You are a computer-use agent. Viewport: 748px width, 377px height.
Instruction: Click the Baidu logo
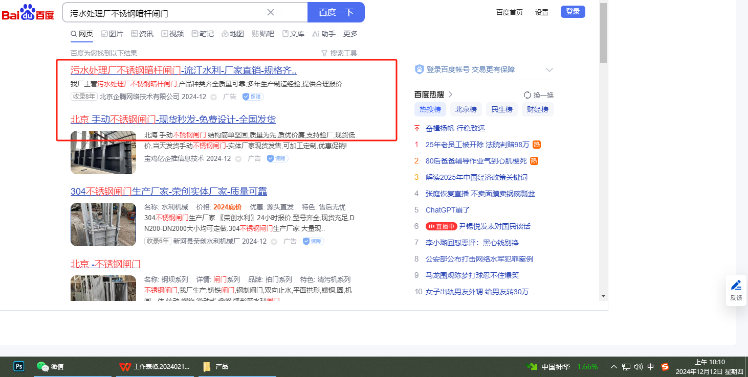coord(28,12)
